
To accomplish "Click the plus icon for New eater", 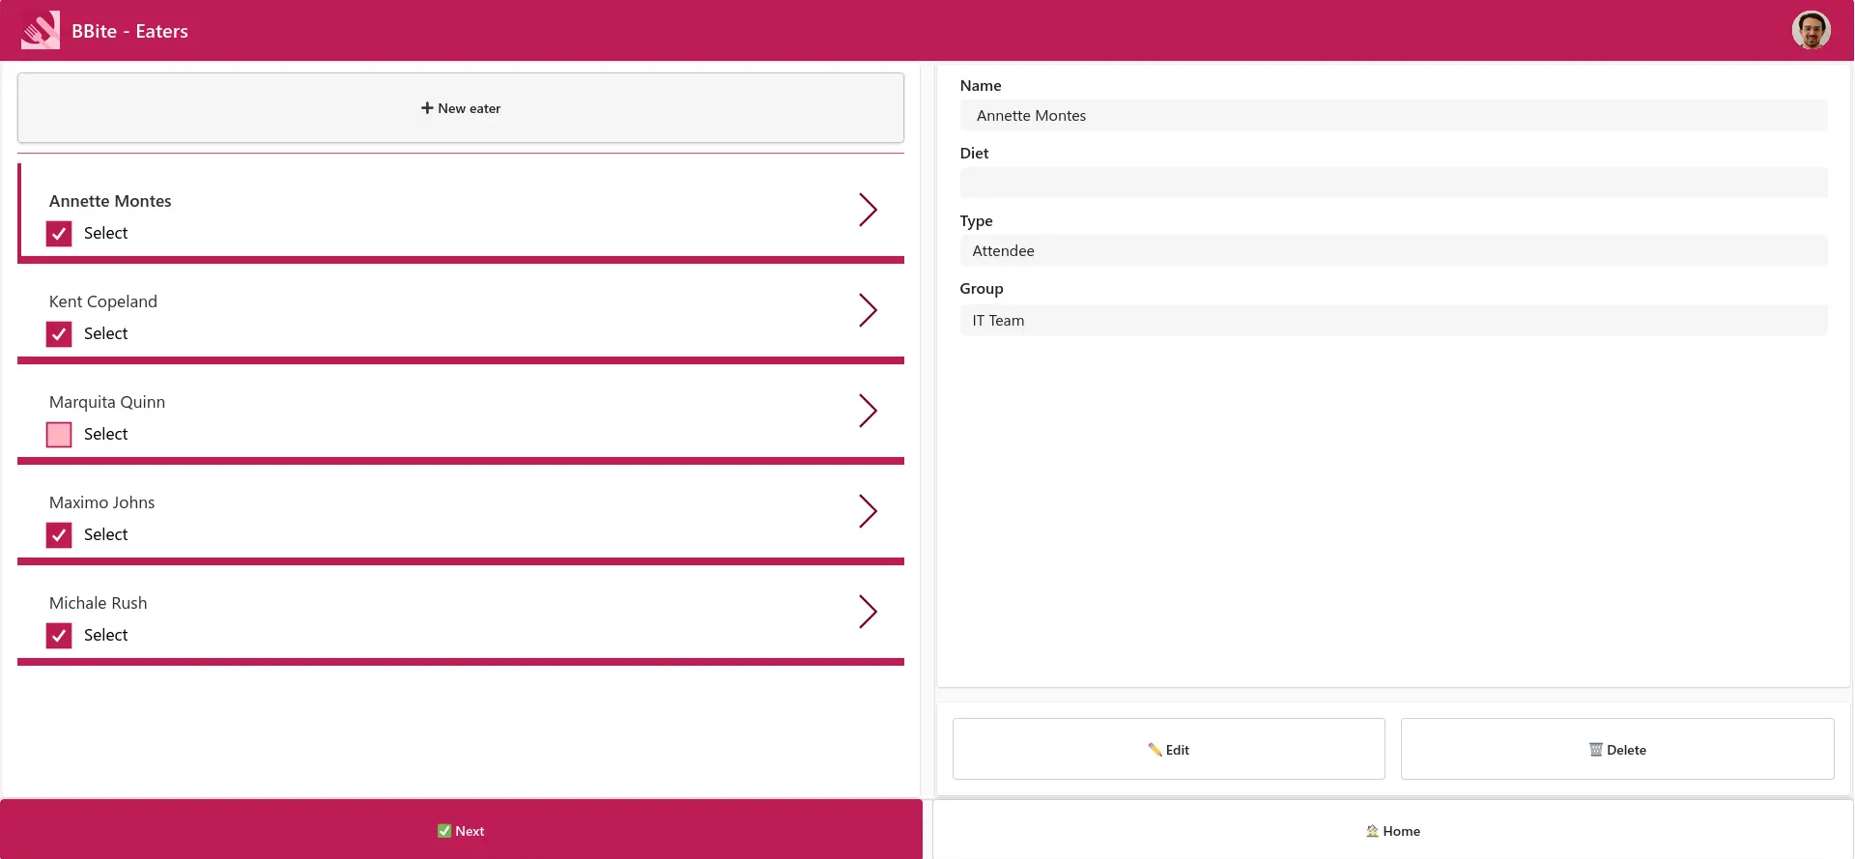I will click(427, 108).
